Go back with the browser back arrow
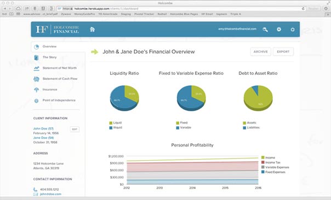Screen dimensions: 331x200 pos(4,9)
